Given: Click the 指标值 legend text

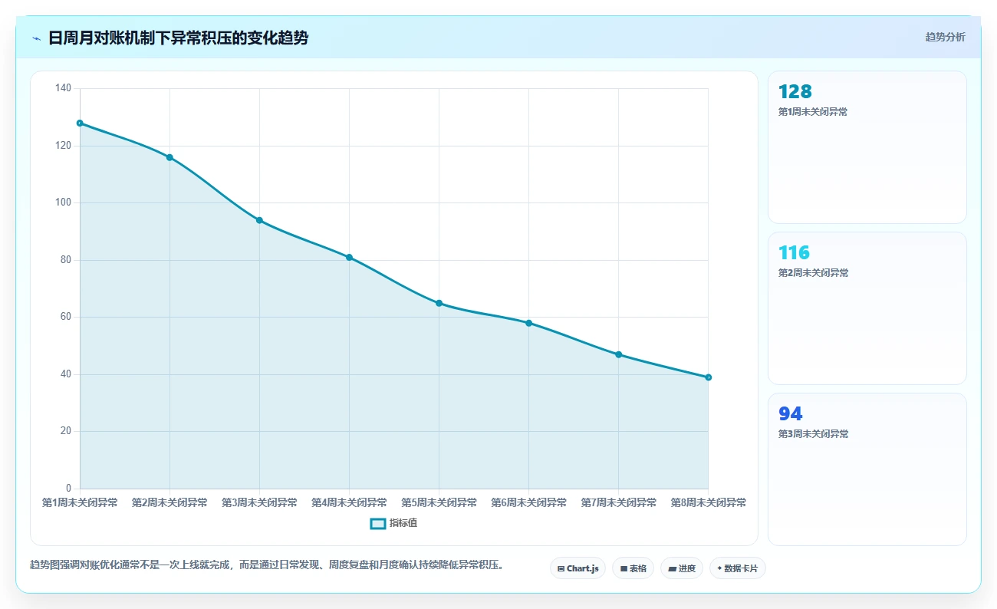Looking at the screenshot, I should pyautogui.click(x=403, y=523).
